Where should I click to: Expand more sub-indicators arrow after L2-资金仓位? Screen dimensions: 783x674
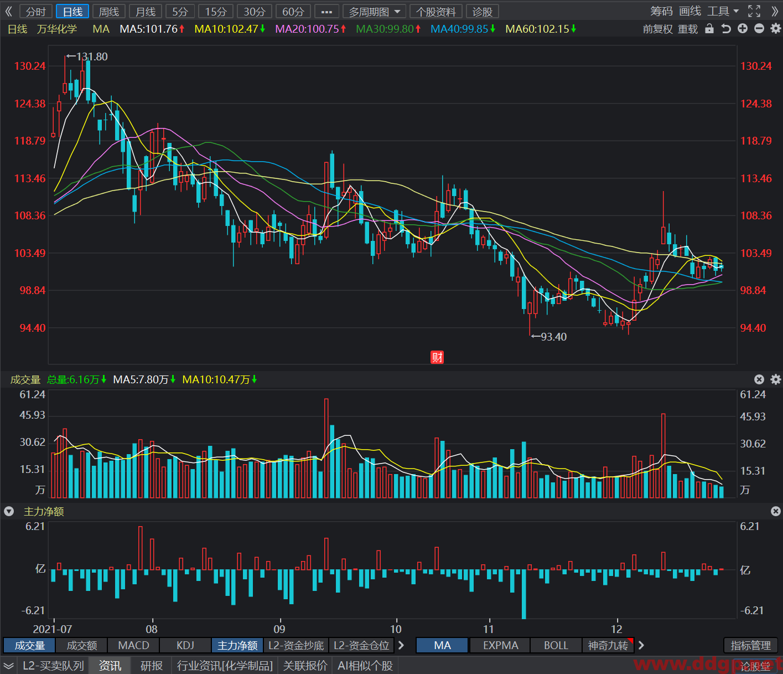point(401,645)
